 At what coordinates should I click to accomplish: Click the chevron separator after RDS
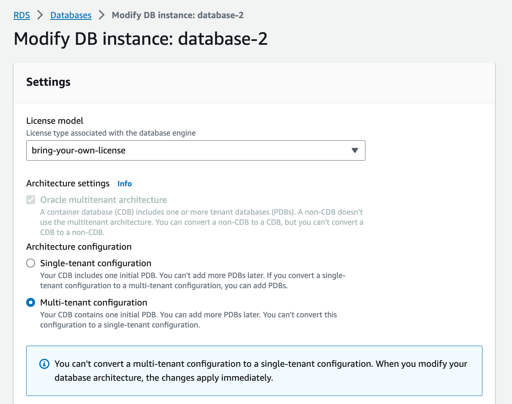(x=40, y=15)
